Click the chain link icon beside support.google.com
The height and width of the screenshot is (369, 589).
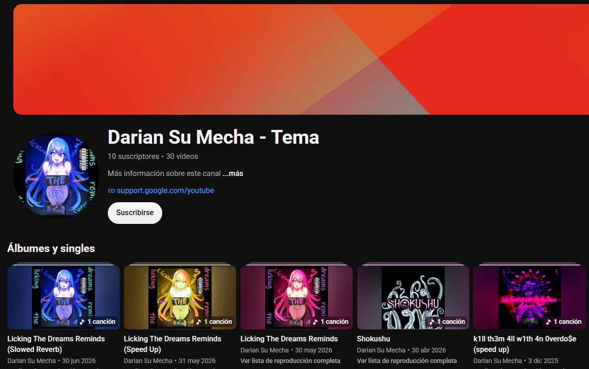111,191
